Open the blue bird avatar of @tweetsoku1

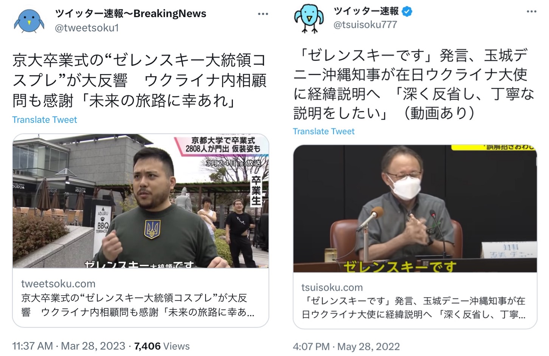click(x=29, y=21)
